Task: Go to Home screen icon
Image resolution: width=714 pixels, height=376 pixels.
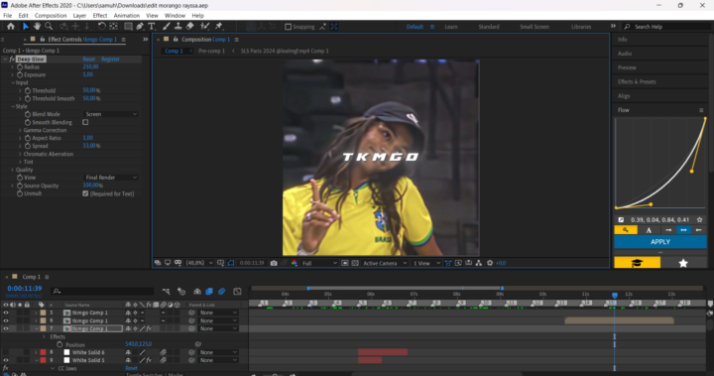Action: 11,27
